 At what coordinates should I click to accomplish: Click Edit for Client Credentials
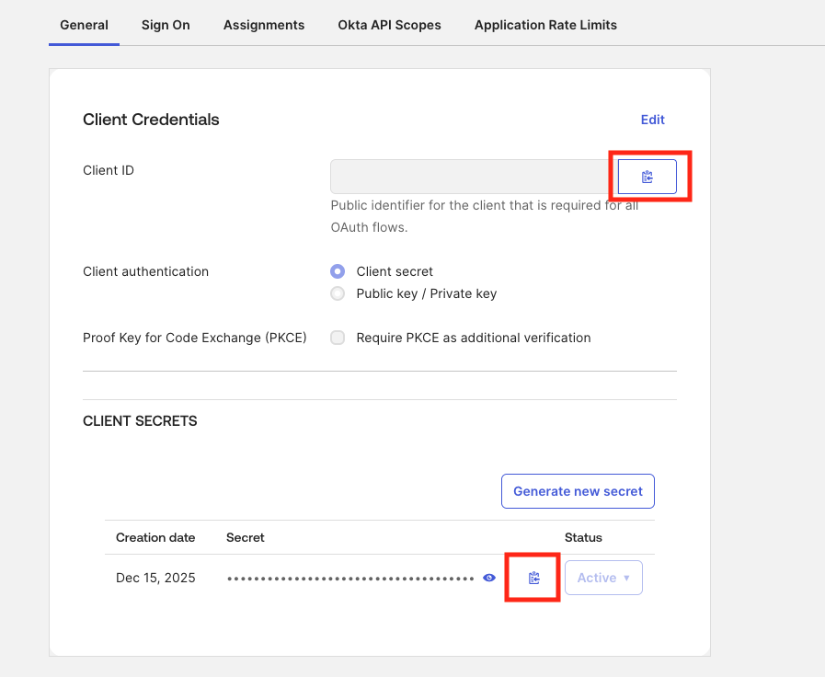[x=652, y=120]
